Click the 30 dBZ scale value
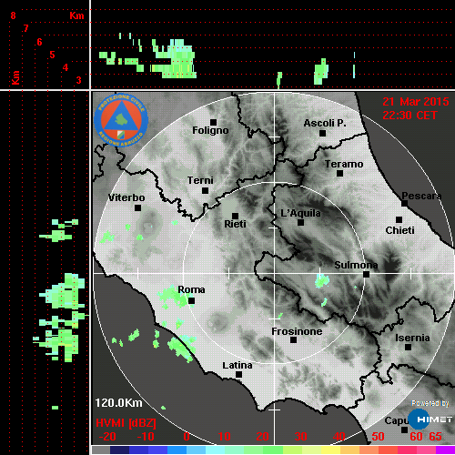455x455 pixels. pos(300,437)
